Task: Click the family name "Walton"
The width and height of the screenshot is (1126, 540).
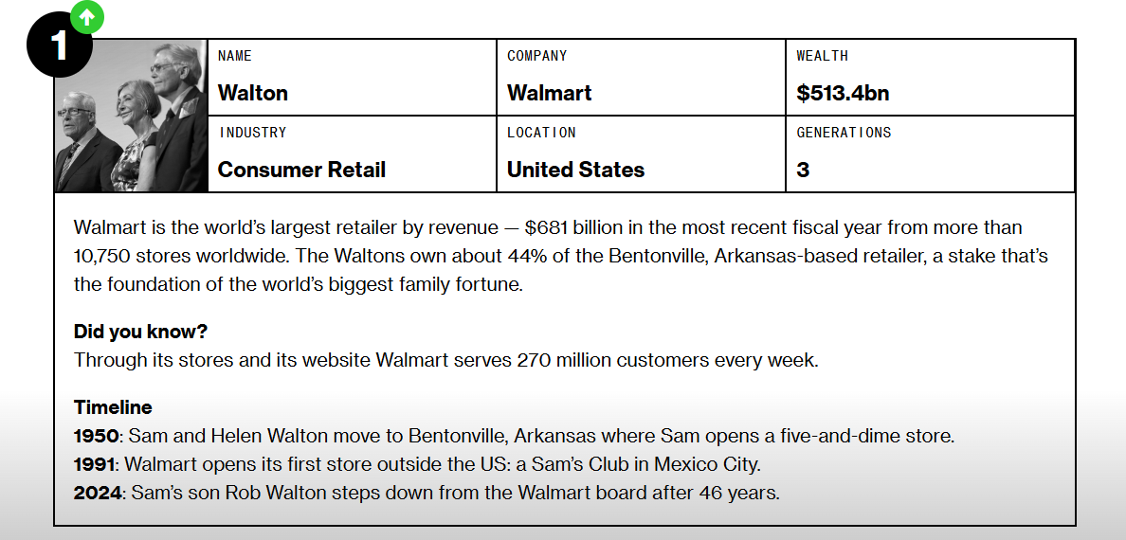Action: (253, 93)
